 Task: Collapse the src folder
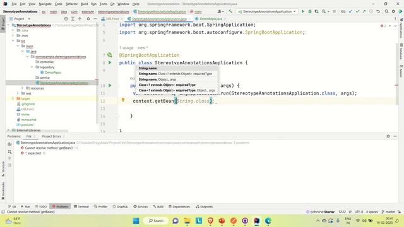click(x=13, y=41)
